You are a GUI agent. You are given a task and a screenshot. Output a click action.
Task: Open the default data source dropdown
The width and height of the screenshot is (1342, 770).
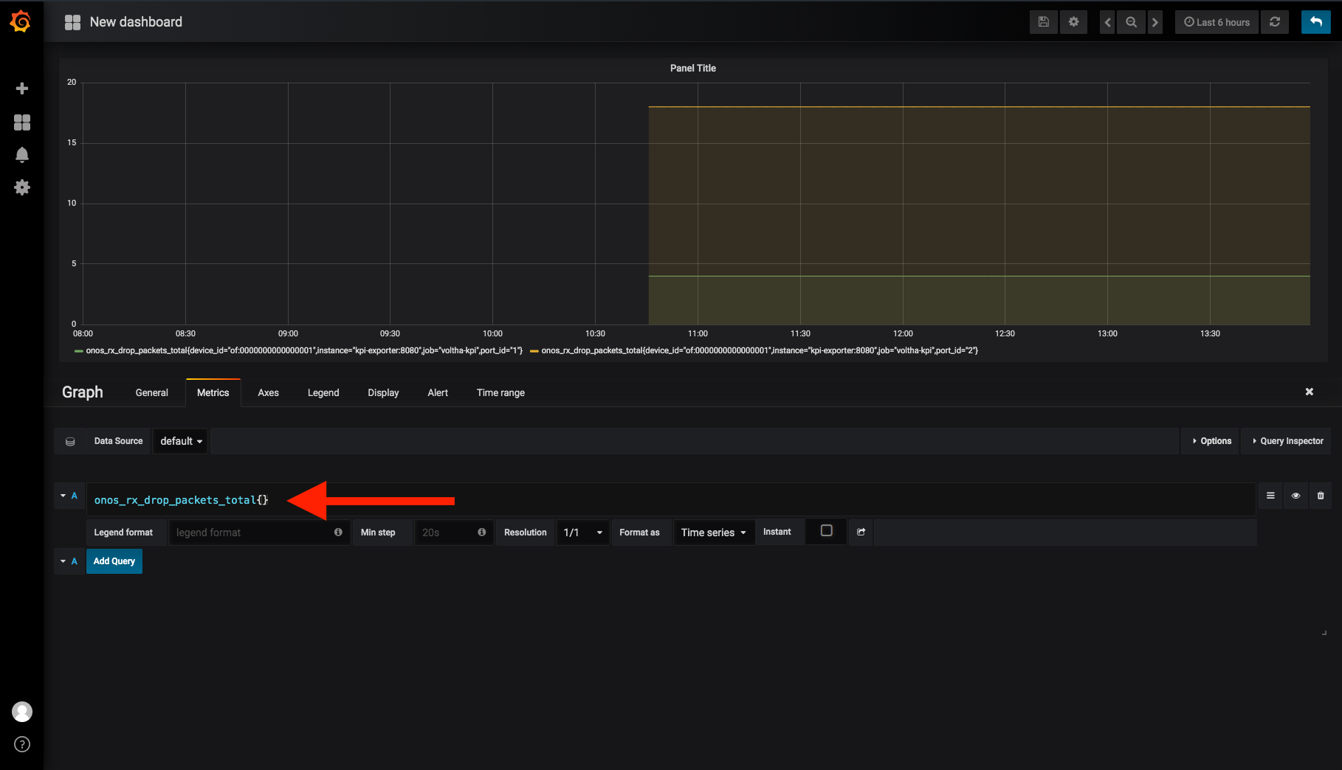[x=181, y=441]
